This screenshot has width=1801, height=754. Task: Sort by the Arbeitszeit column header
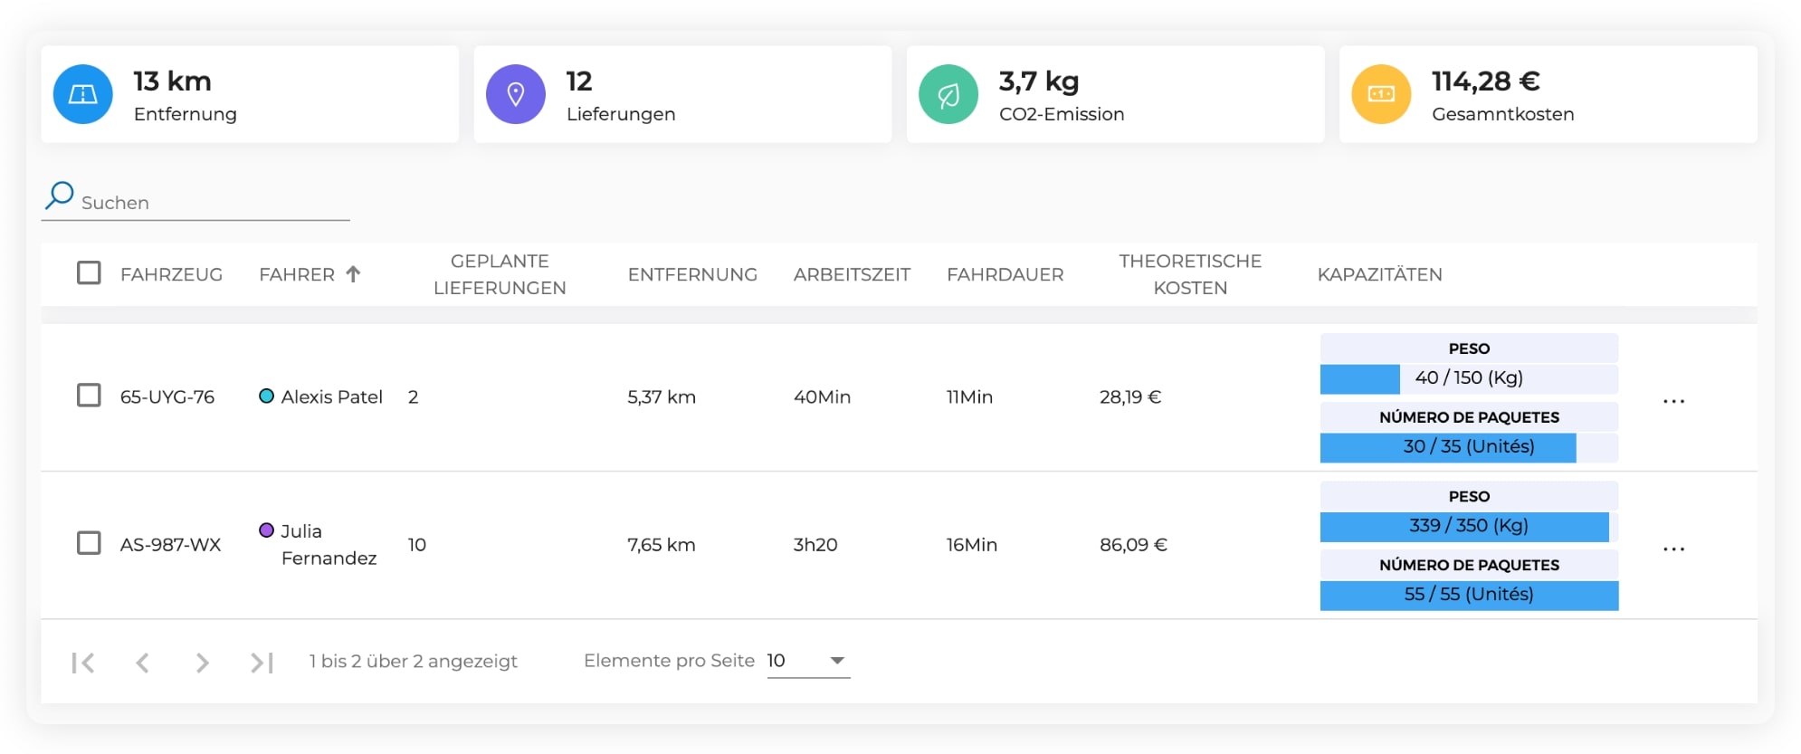point(852,274)
